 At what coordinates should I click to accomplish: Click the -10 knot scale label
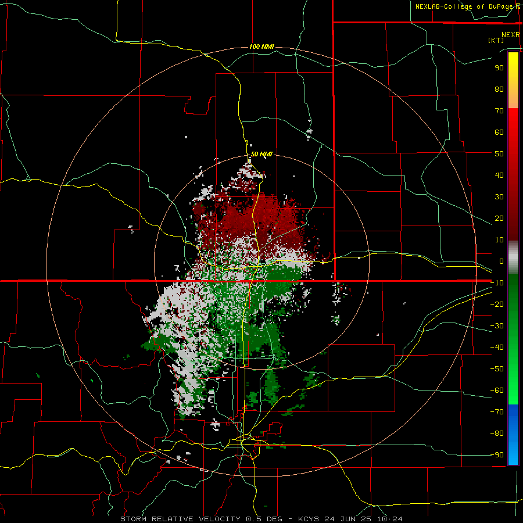497,283
